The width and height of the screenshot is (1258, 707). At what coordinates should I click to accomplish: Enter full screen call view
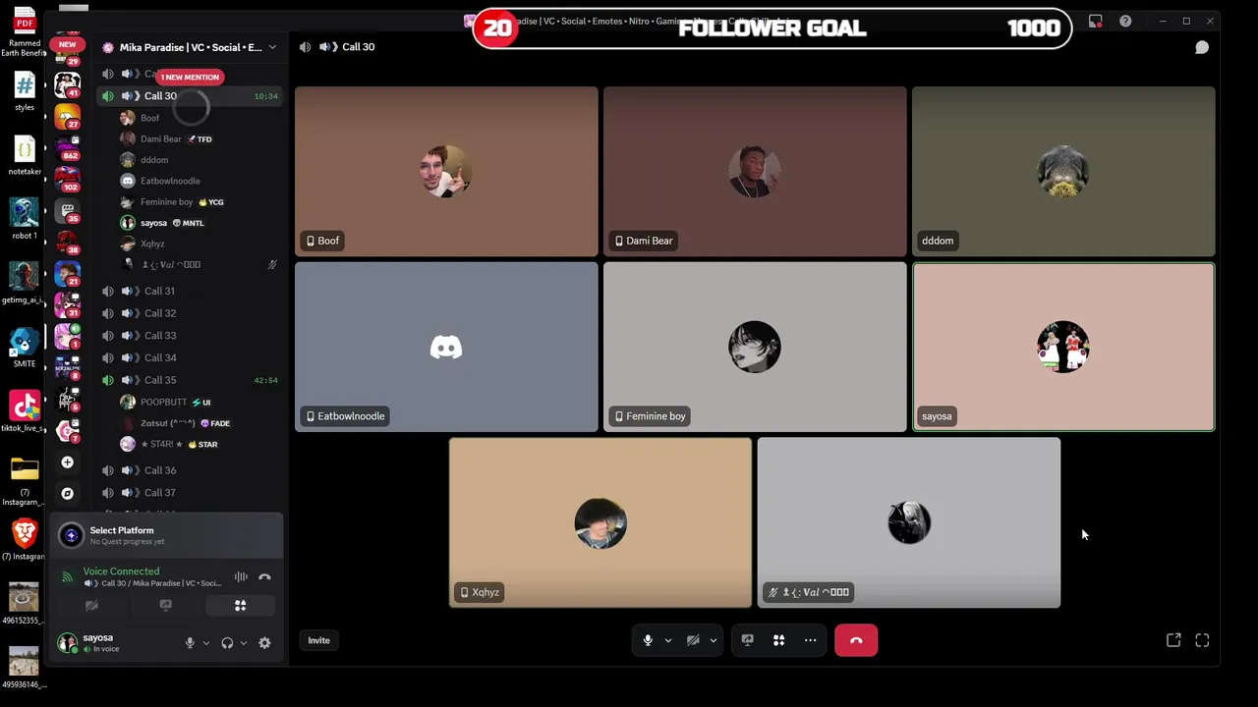click(1202, 640)
